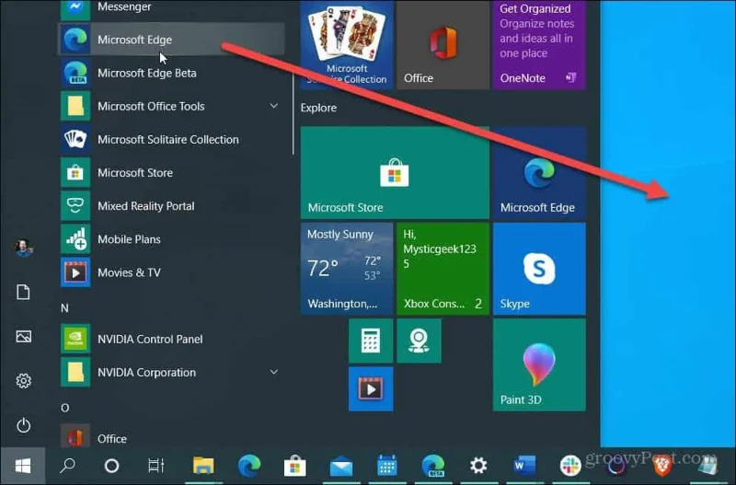Click the Start app list scrollbar

tap(293, 114)
